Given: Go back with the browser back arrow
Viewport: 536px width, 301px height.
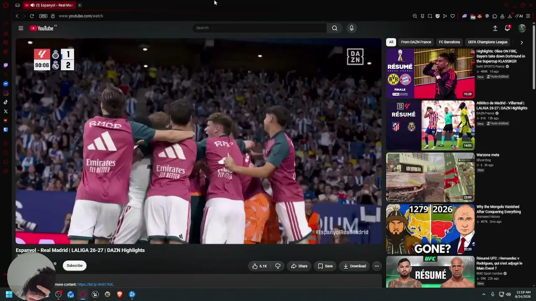Looking at the screenshot, I should coord(17,16).
